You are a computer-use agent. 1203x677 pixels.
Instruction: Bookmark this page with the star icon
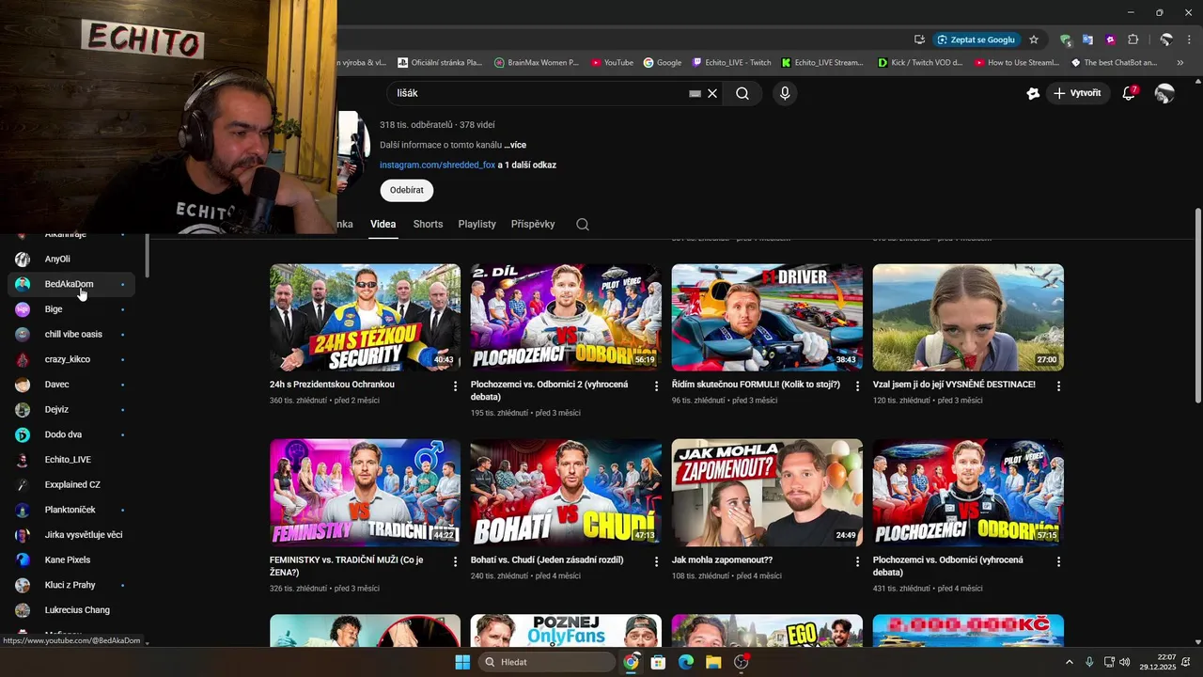pos(1034,39)
